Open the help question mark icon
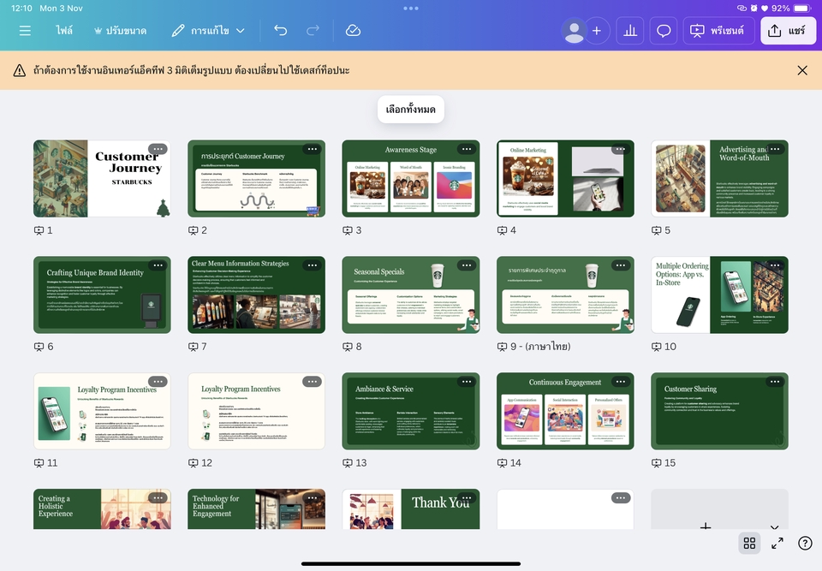The width and height of the screenshot is (822, 571). [804, 543]
